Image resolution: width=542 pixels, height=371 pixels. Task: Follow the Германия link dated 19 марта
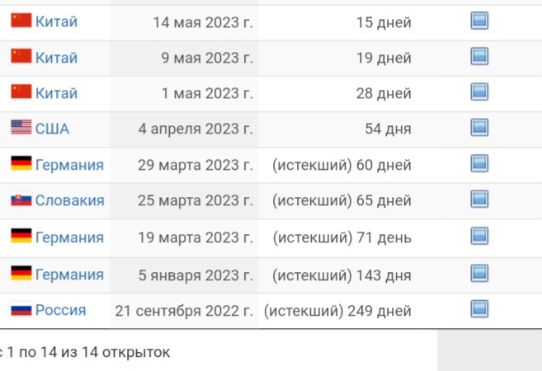point(69,237)
